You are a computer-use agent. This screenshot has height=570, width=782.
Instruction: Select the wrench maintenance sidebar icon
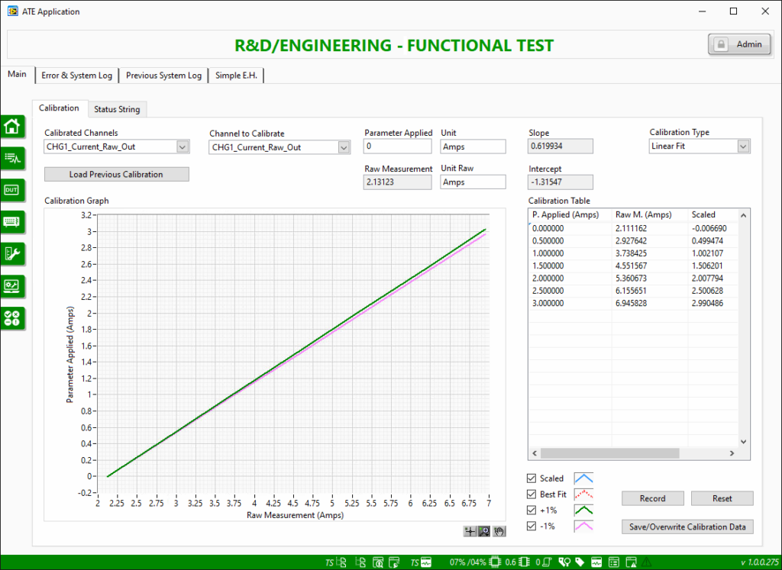point(12,254)
